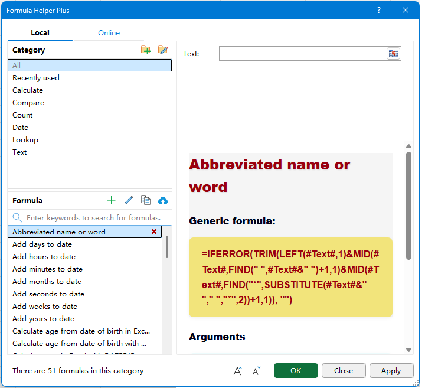Image resolution: width=425 pixels, height=388 pixels.
Task: Open help question mark button
Action: click(379, 10)
